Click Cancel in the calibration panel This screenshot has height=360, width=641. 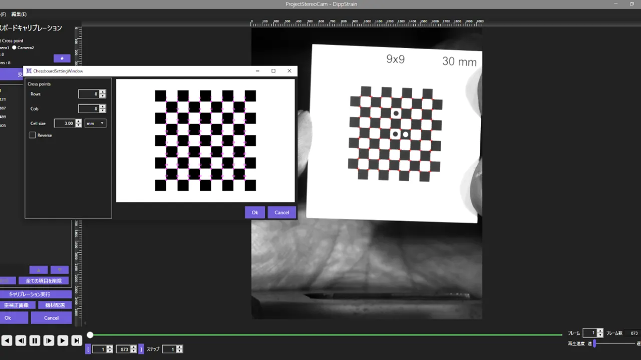[x=51, y=318]
